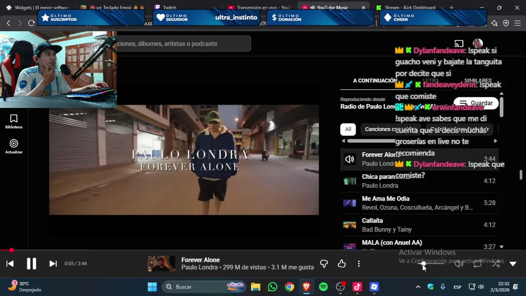Close the YouTube Music browser tab
This screenshot has height=296, width=526.
[x=363, y=7]
